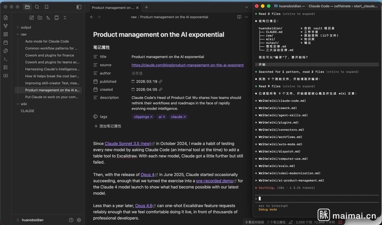Click the import download icon in the ribbon
This screenshot has height=225, width=382.
tap(6, 76)
